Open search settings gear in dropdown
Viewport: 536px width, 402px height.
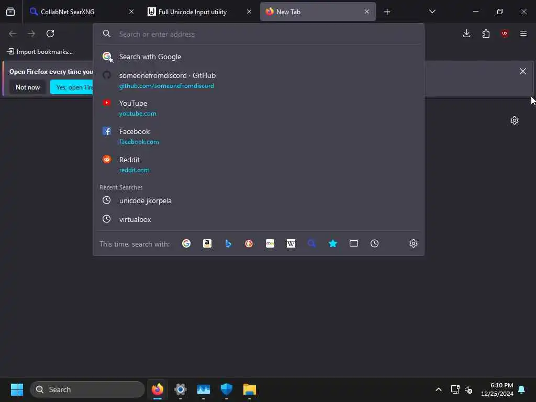(x=414, y=243)
